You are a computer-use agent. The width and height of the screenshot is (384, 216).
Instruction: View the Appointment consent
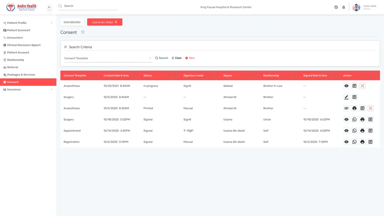point(346,131)
